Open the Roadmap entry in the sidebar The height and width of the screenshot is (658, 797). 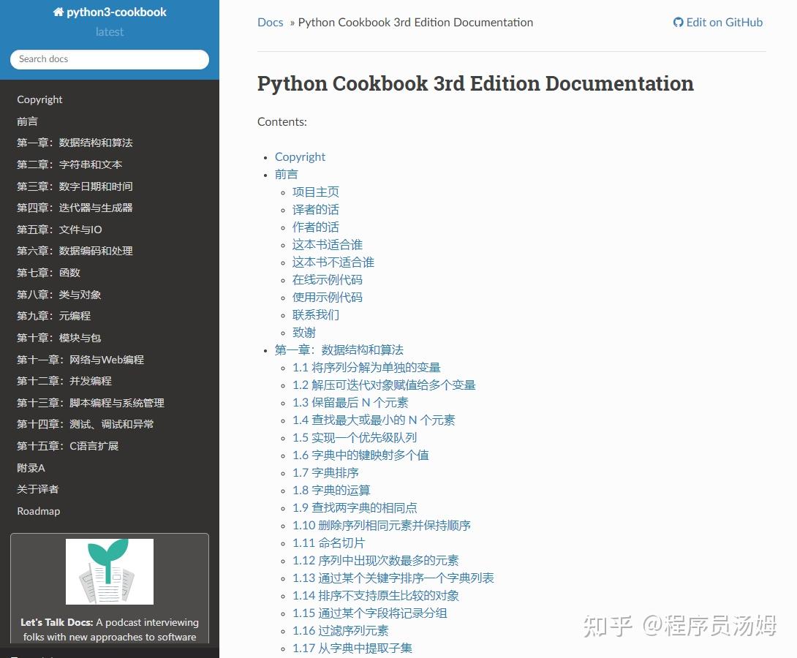coord(38,511)
